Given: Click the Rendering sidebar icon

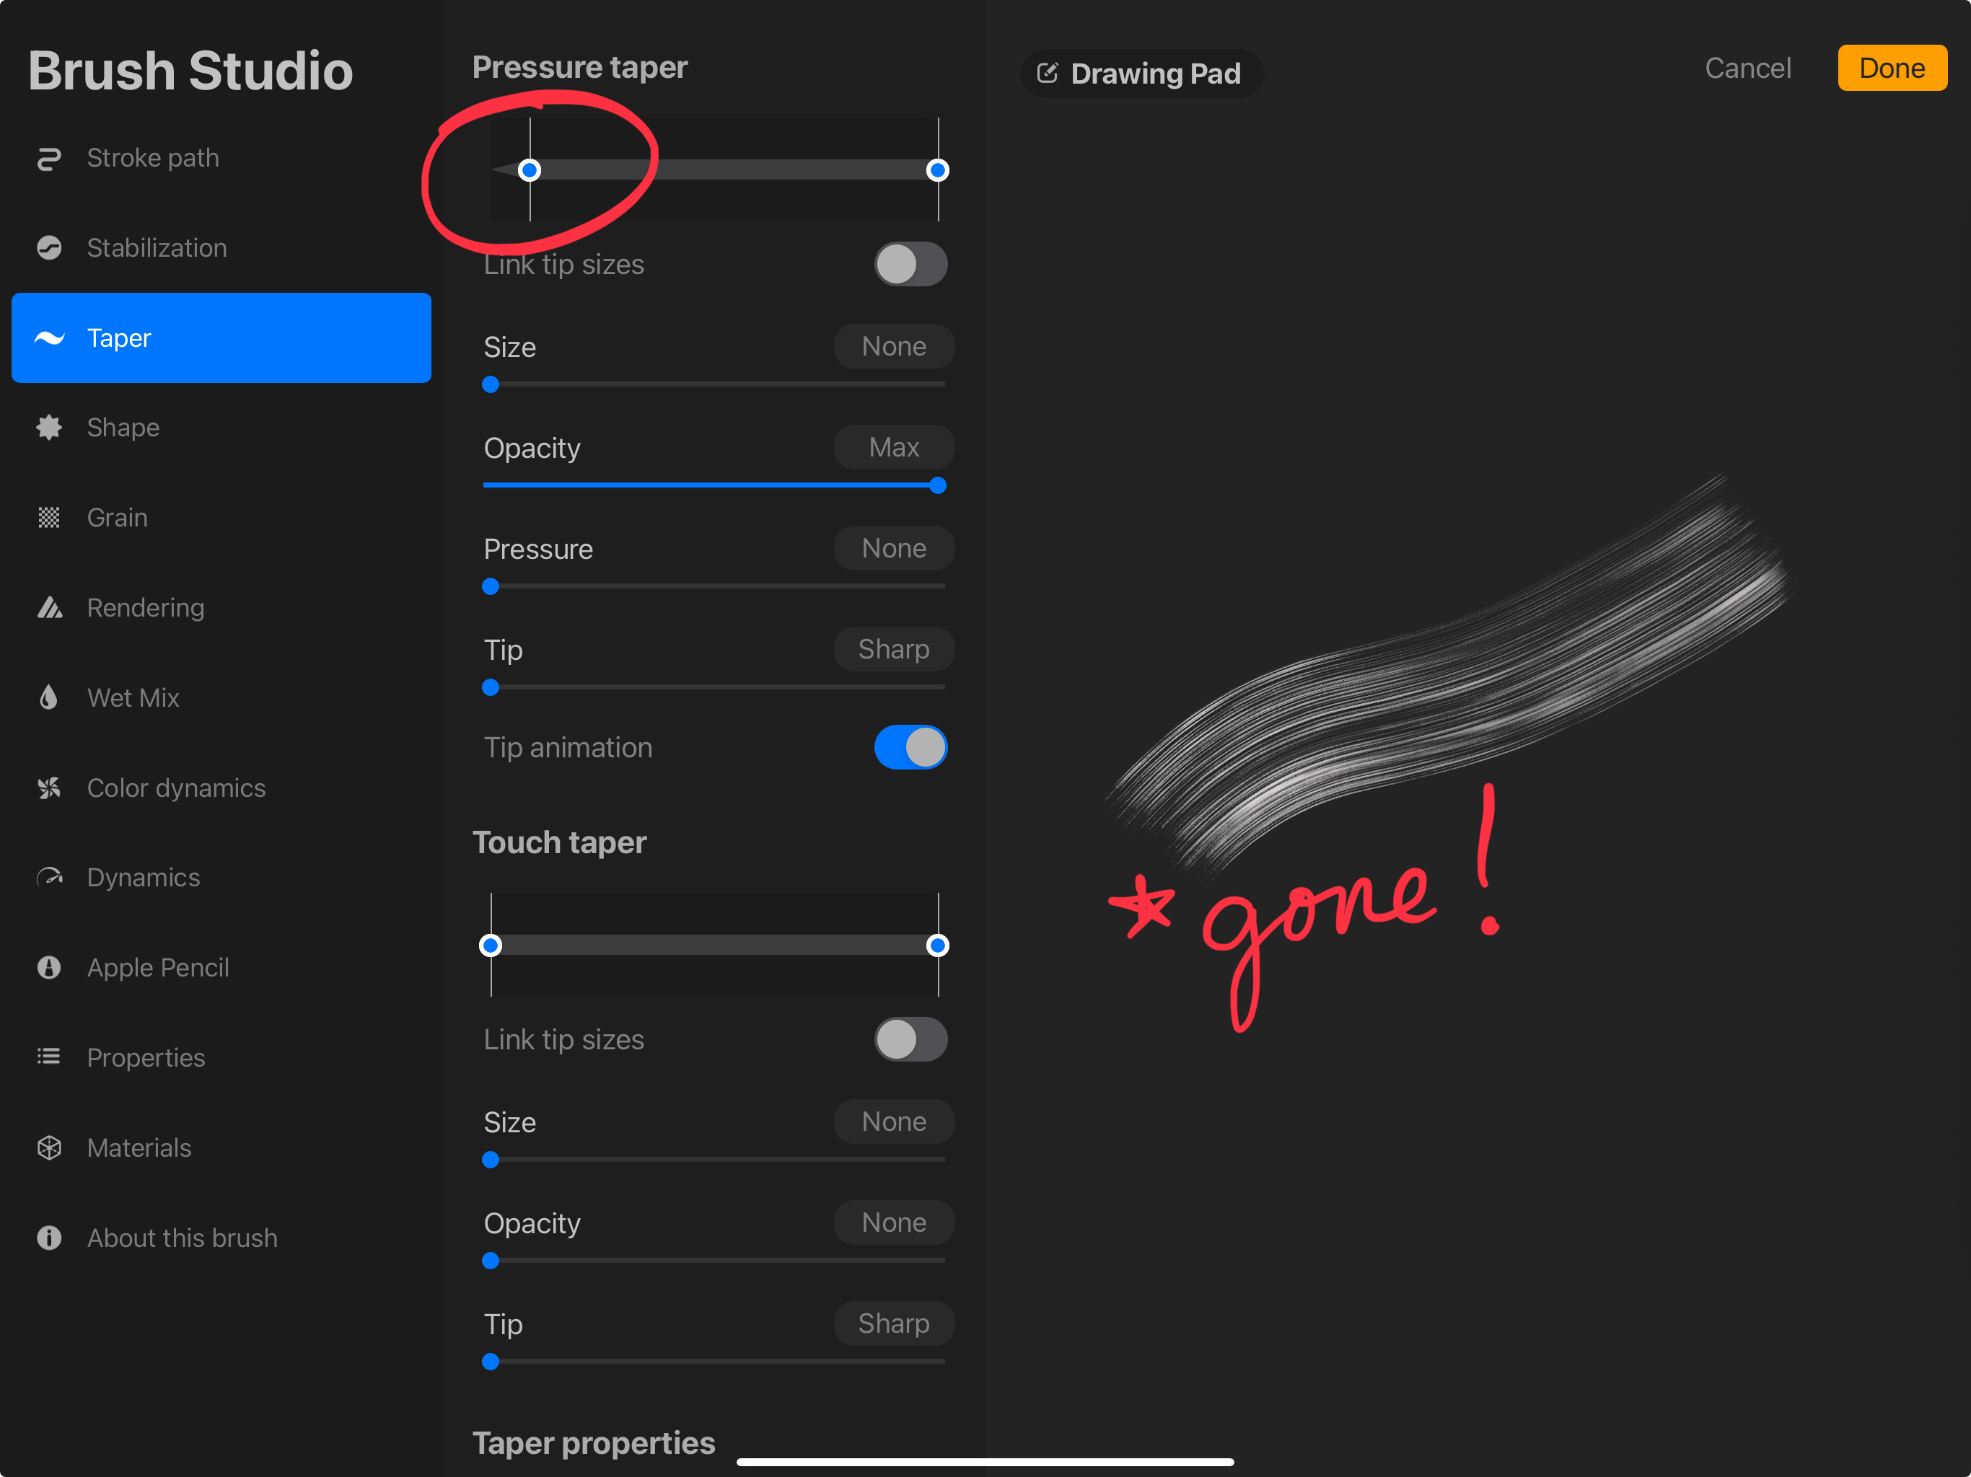Looking at the screenshot, I should (x=49, y=607).
